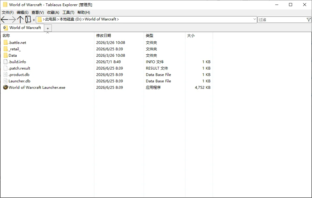312x198 pixels.
Task: Click the .patch.result file icon
Action: pos(6,68)
